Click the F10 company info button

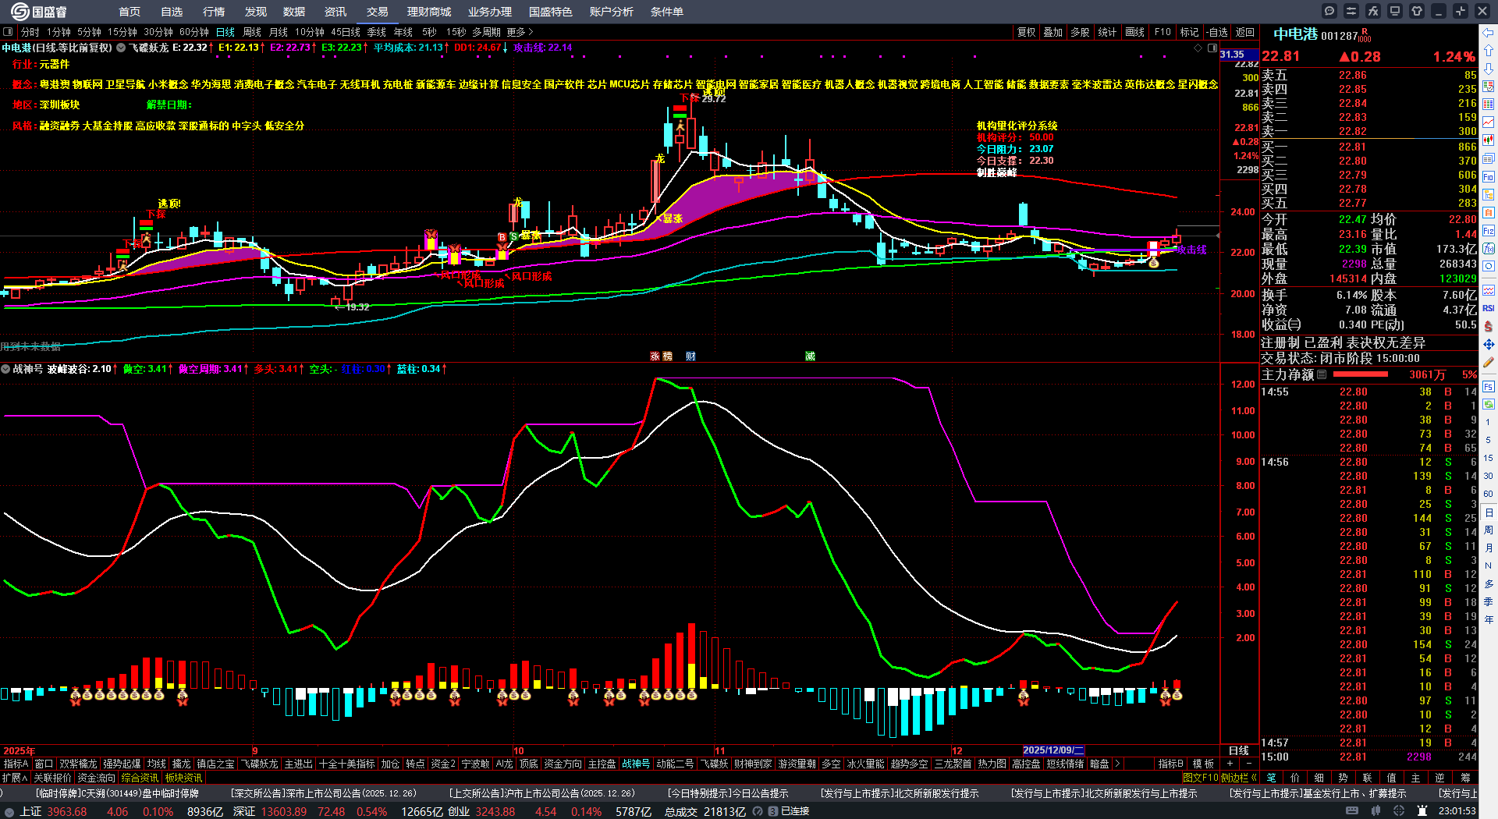1163,32
